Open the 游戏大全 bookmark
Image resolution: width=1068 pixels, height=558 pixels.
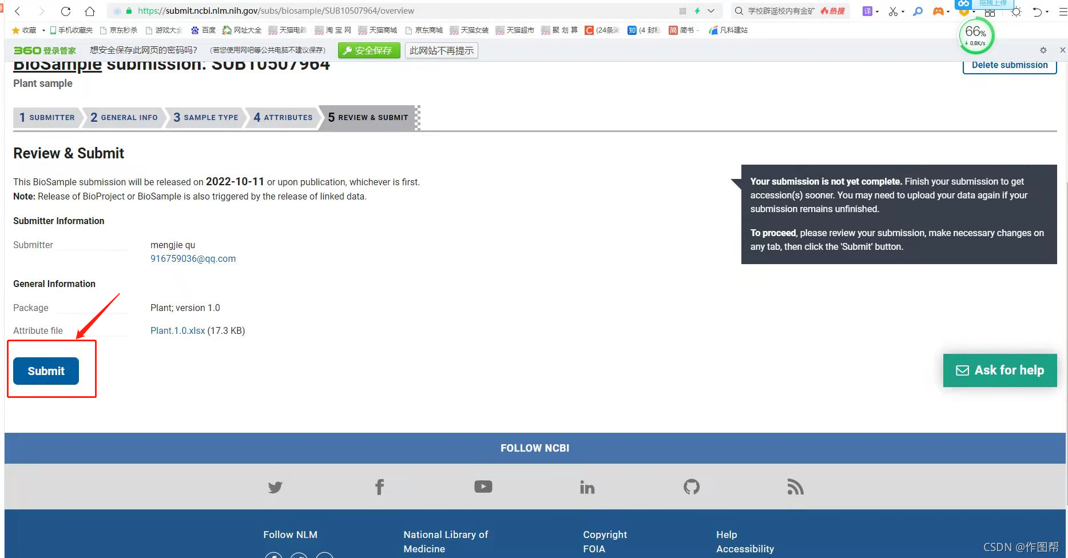[x=164, y=30]
